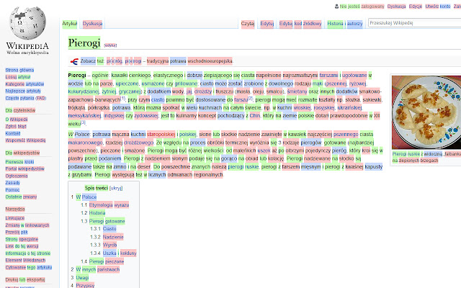
Task: Click the small [edytuj] link beside Pierogi title
Action: [x=110, y=45]
